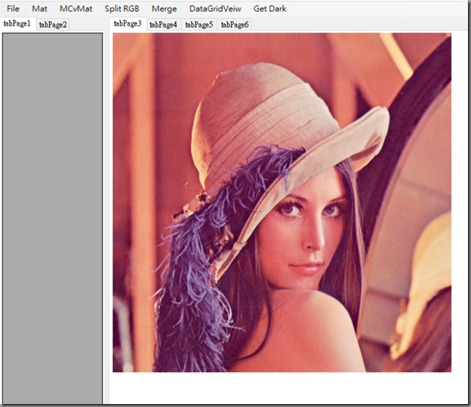
Task: Choose the Merge menu item
Action: [164, 9]
